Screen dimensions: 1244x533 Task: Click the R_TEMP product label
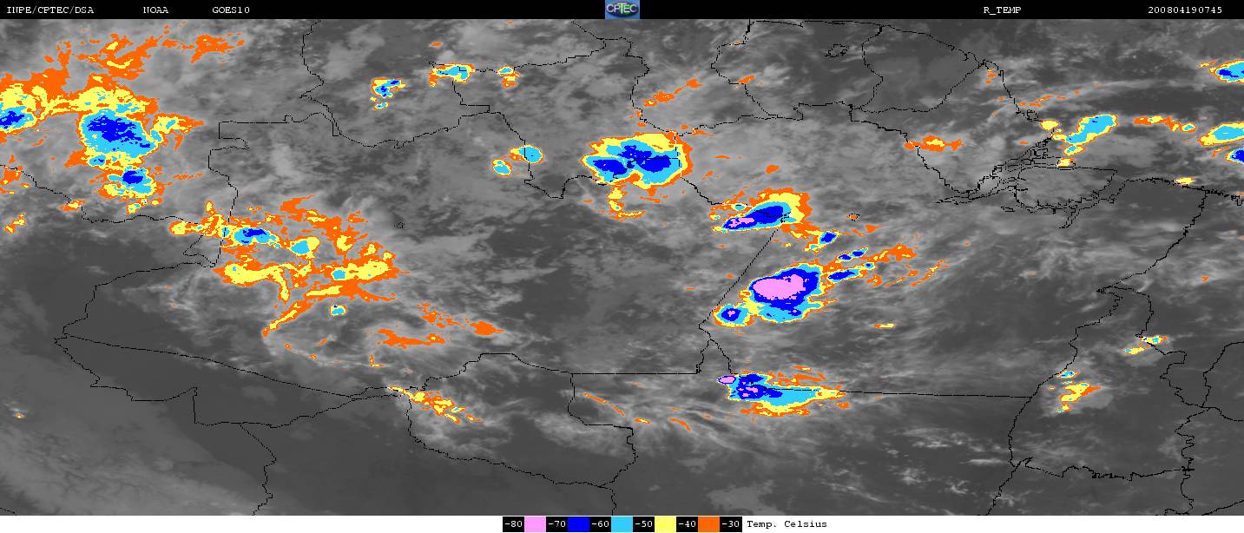pyautogui.click(x=1002, y=10)
